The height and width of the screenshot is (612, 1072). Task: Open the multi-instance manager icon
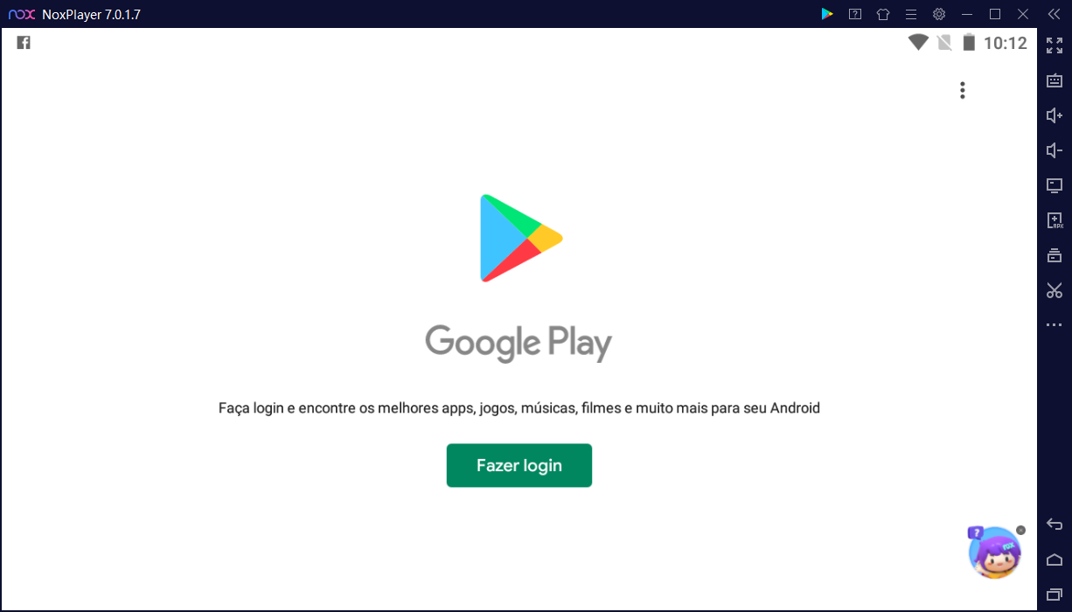click(1055, 255)
